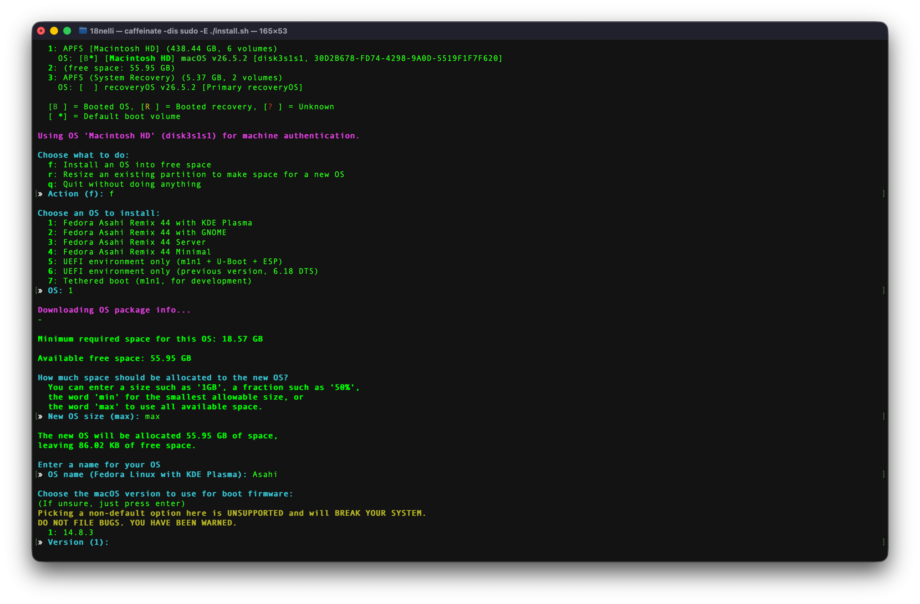The height and width of the screenshot is (604, 920).
Task: Click '1: APFS [Macintosh HD] (438.44 GB, 6 volumes)'
Action: 162,49
